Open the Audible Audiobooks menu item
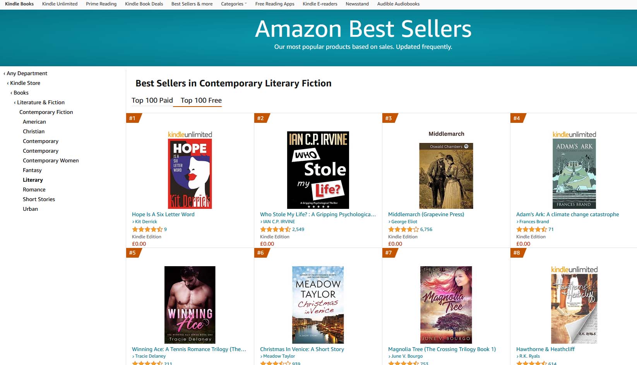The height and width of the screenshot is (365, 637). click(398, 4)
